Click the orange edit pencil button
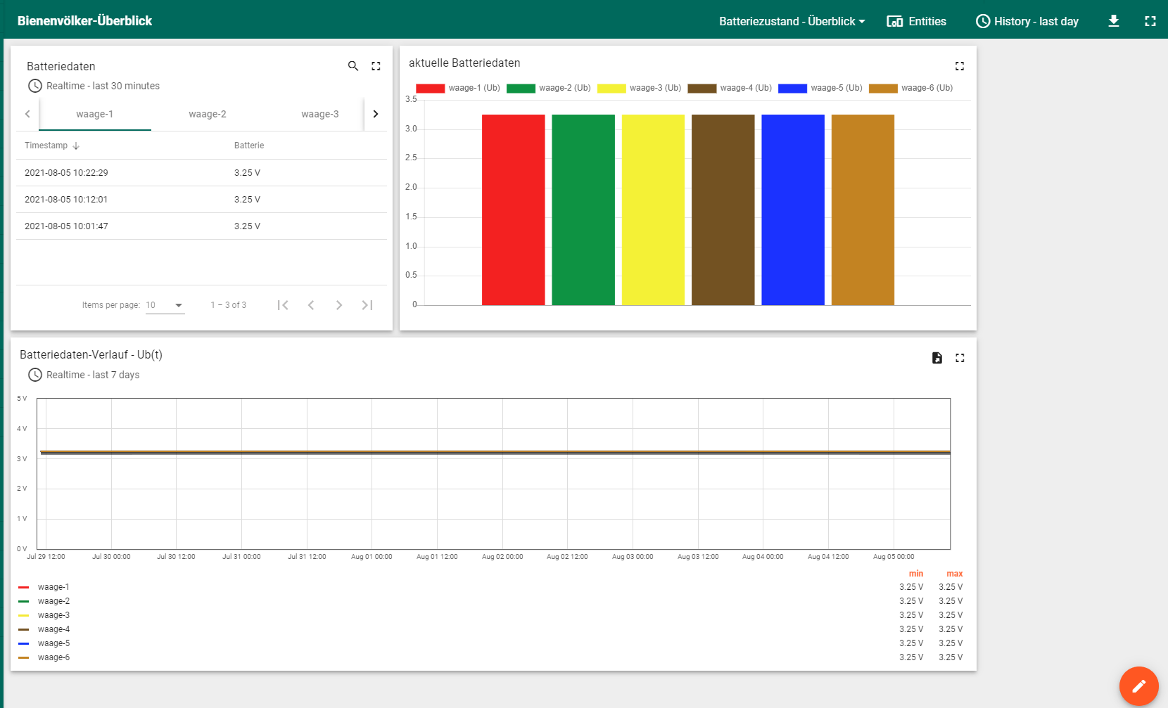 tap(1138, 686)
